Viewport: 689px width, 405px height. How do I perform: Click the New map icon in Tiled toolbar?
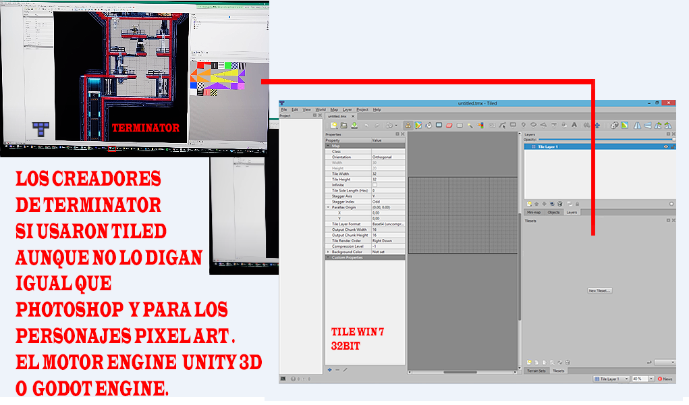(x=334, y=126)
